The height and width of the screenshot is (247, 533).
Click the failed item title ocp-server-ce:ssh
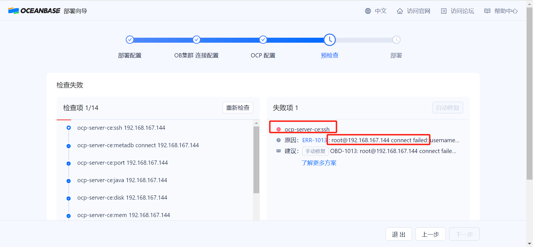click(x=307, y=129)
